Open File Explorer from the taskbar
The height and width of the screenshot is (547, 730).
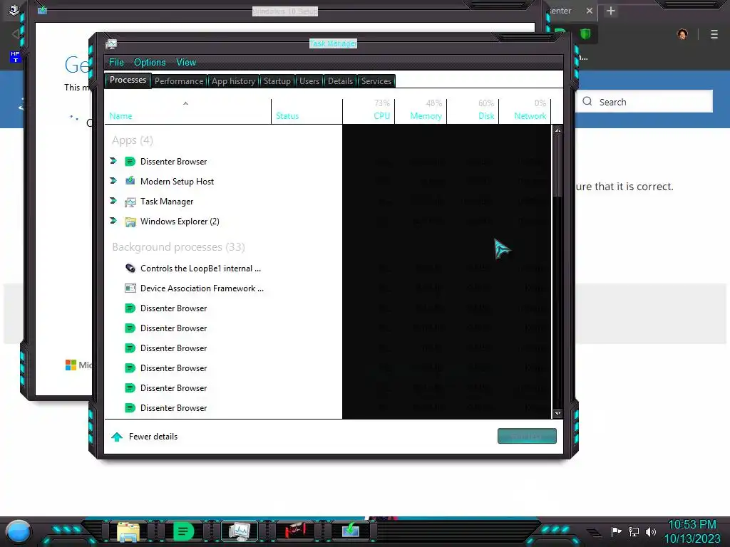pos(128,531)
